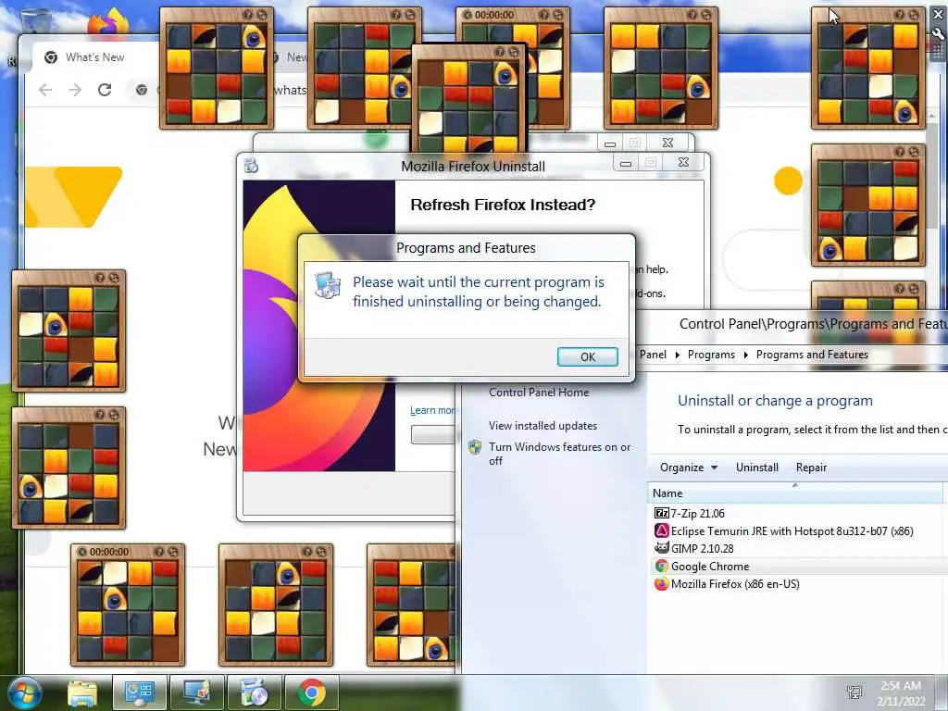Click the third taskbar button with monitor icon
Image resolution: width=948 pixels, height=711 pixels.
[197, 692]
